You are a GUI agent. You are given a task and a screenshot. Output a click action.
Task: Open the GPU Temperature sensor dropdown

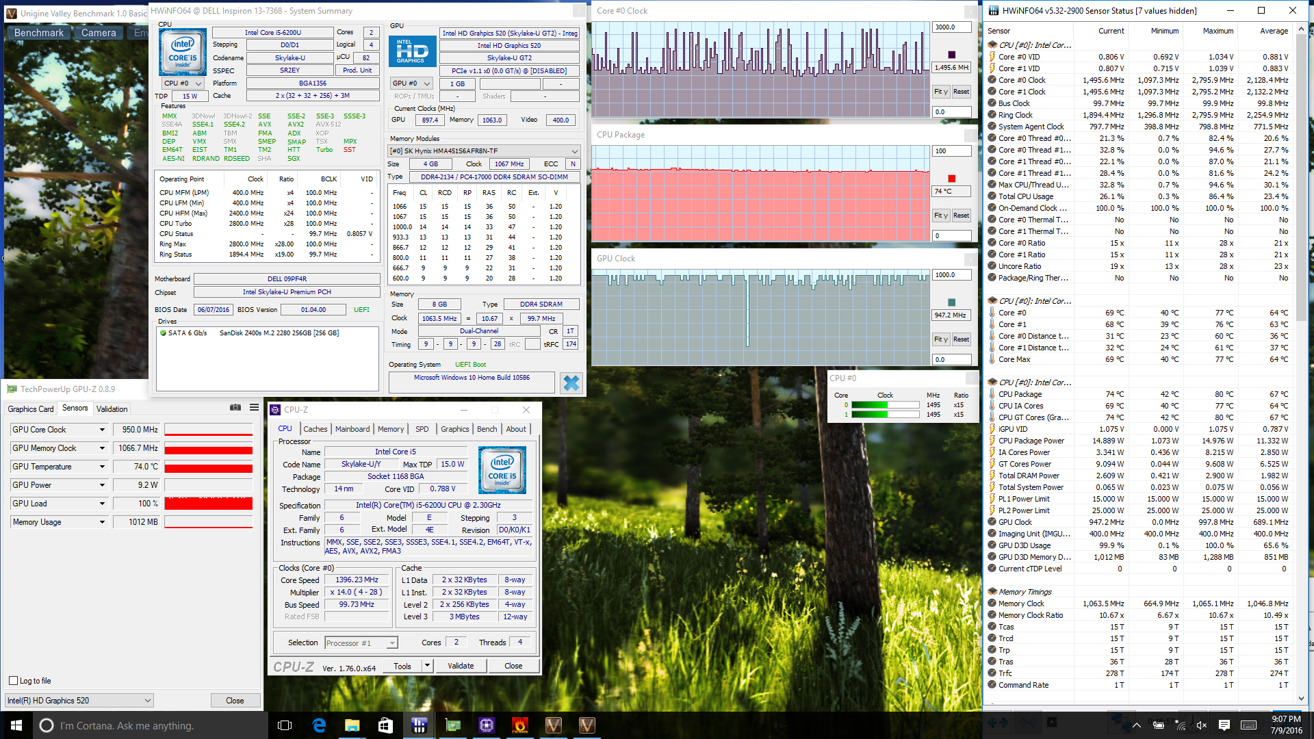[102, 467]
